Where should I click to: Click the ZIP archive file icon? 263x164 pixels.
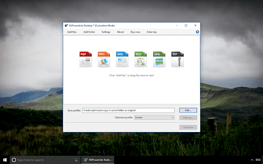[178, 59]
